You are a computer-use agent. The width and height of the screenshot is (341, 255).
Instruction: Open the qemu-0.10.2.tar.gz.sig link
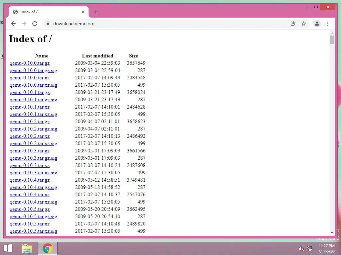coord(33,129)
